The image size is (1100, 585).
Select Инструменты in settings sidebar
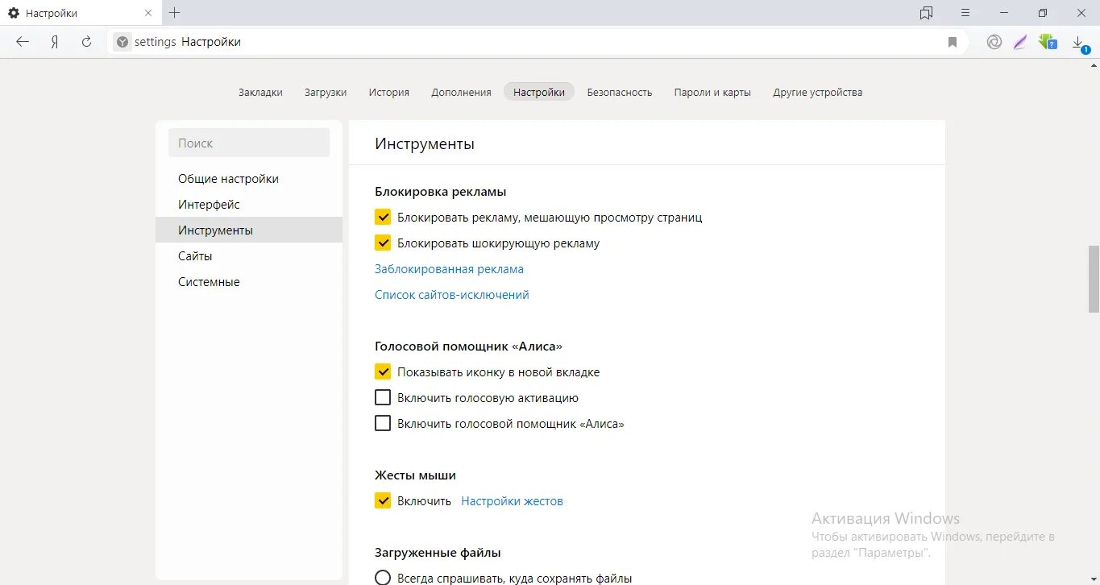(x=249, y=230)
